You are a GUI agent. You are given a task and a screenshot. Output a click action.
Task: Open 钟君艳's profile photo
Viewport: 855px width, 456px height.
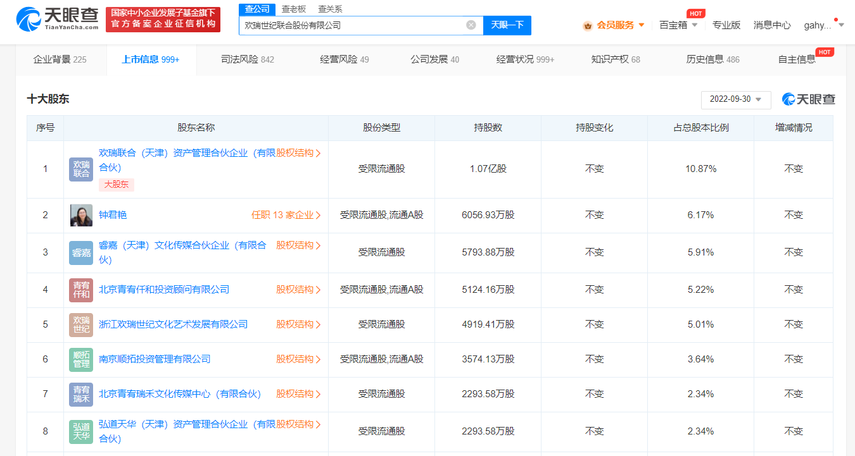point(80,215)
